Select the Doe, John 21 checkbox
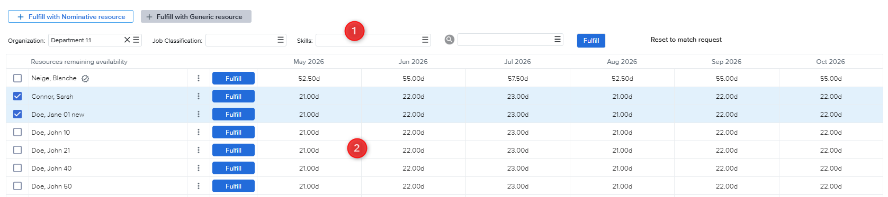 pyautogui.click(x=17, y=150)
